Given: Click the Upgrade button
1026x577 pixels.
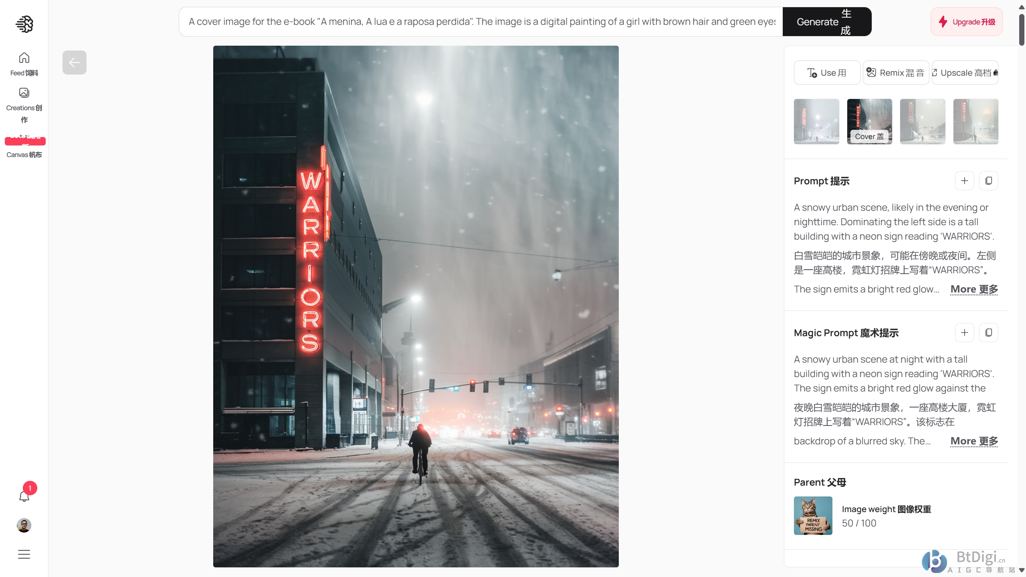Looking at the screenshot, I should (966, 22).
